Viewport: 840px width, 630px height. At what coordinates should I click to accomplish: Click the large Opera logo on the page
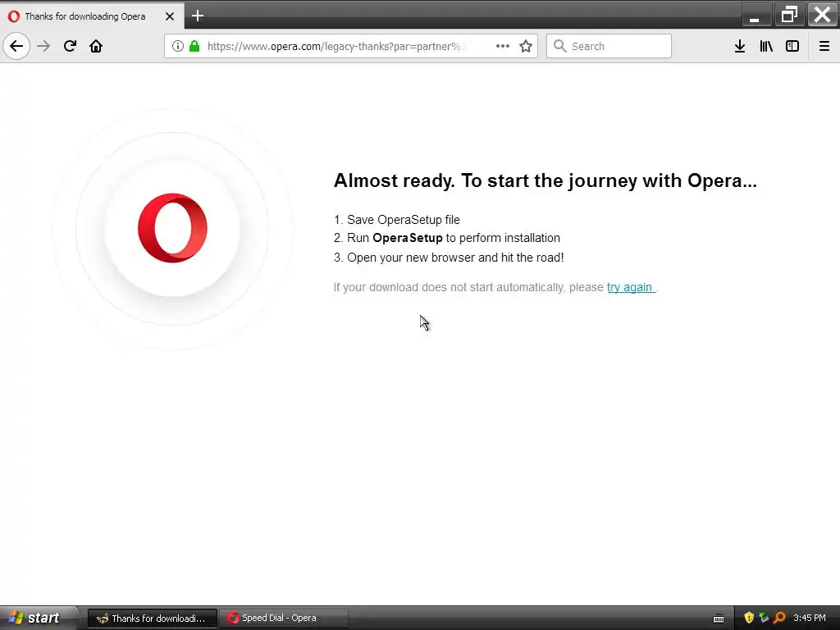click(x=172, y=228)
